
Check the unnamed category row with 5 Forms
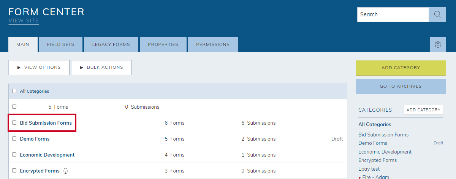14,107
